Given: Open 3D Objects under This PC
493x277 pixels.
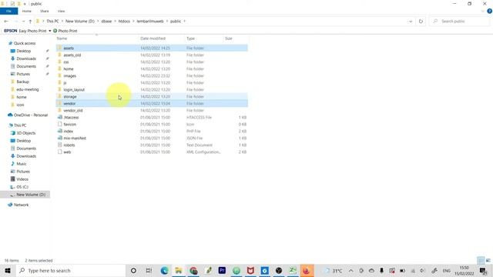Looking at the screenshot, I should (x=25, y=133).
